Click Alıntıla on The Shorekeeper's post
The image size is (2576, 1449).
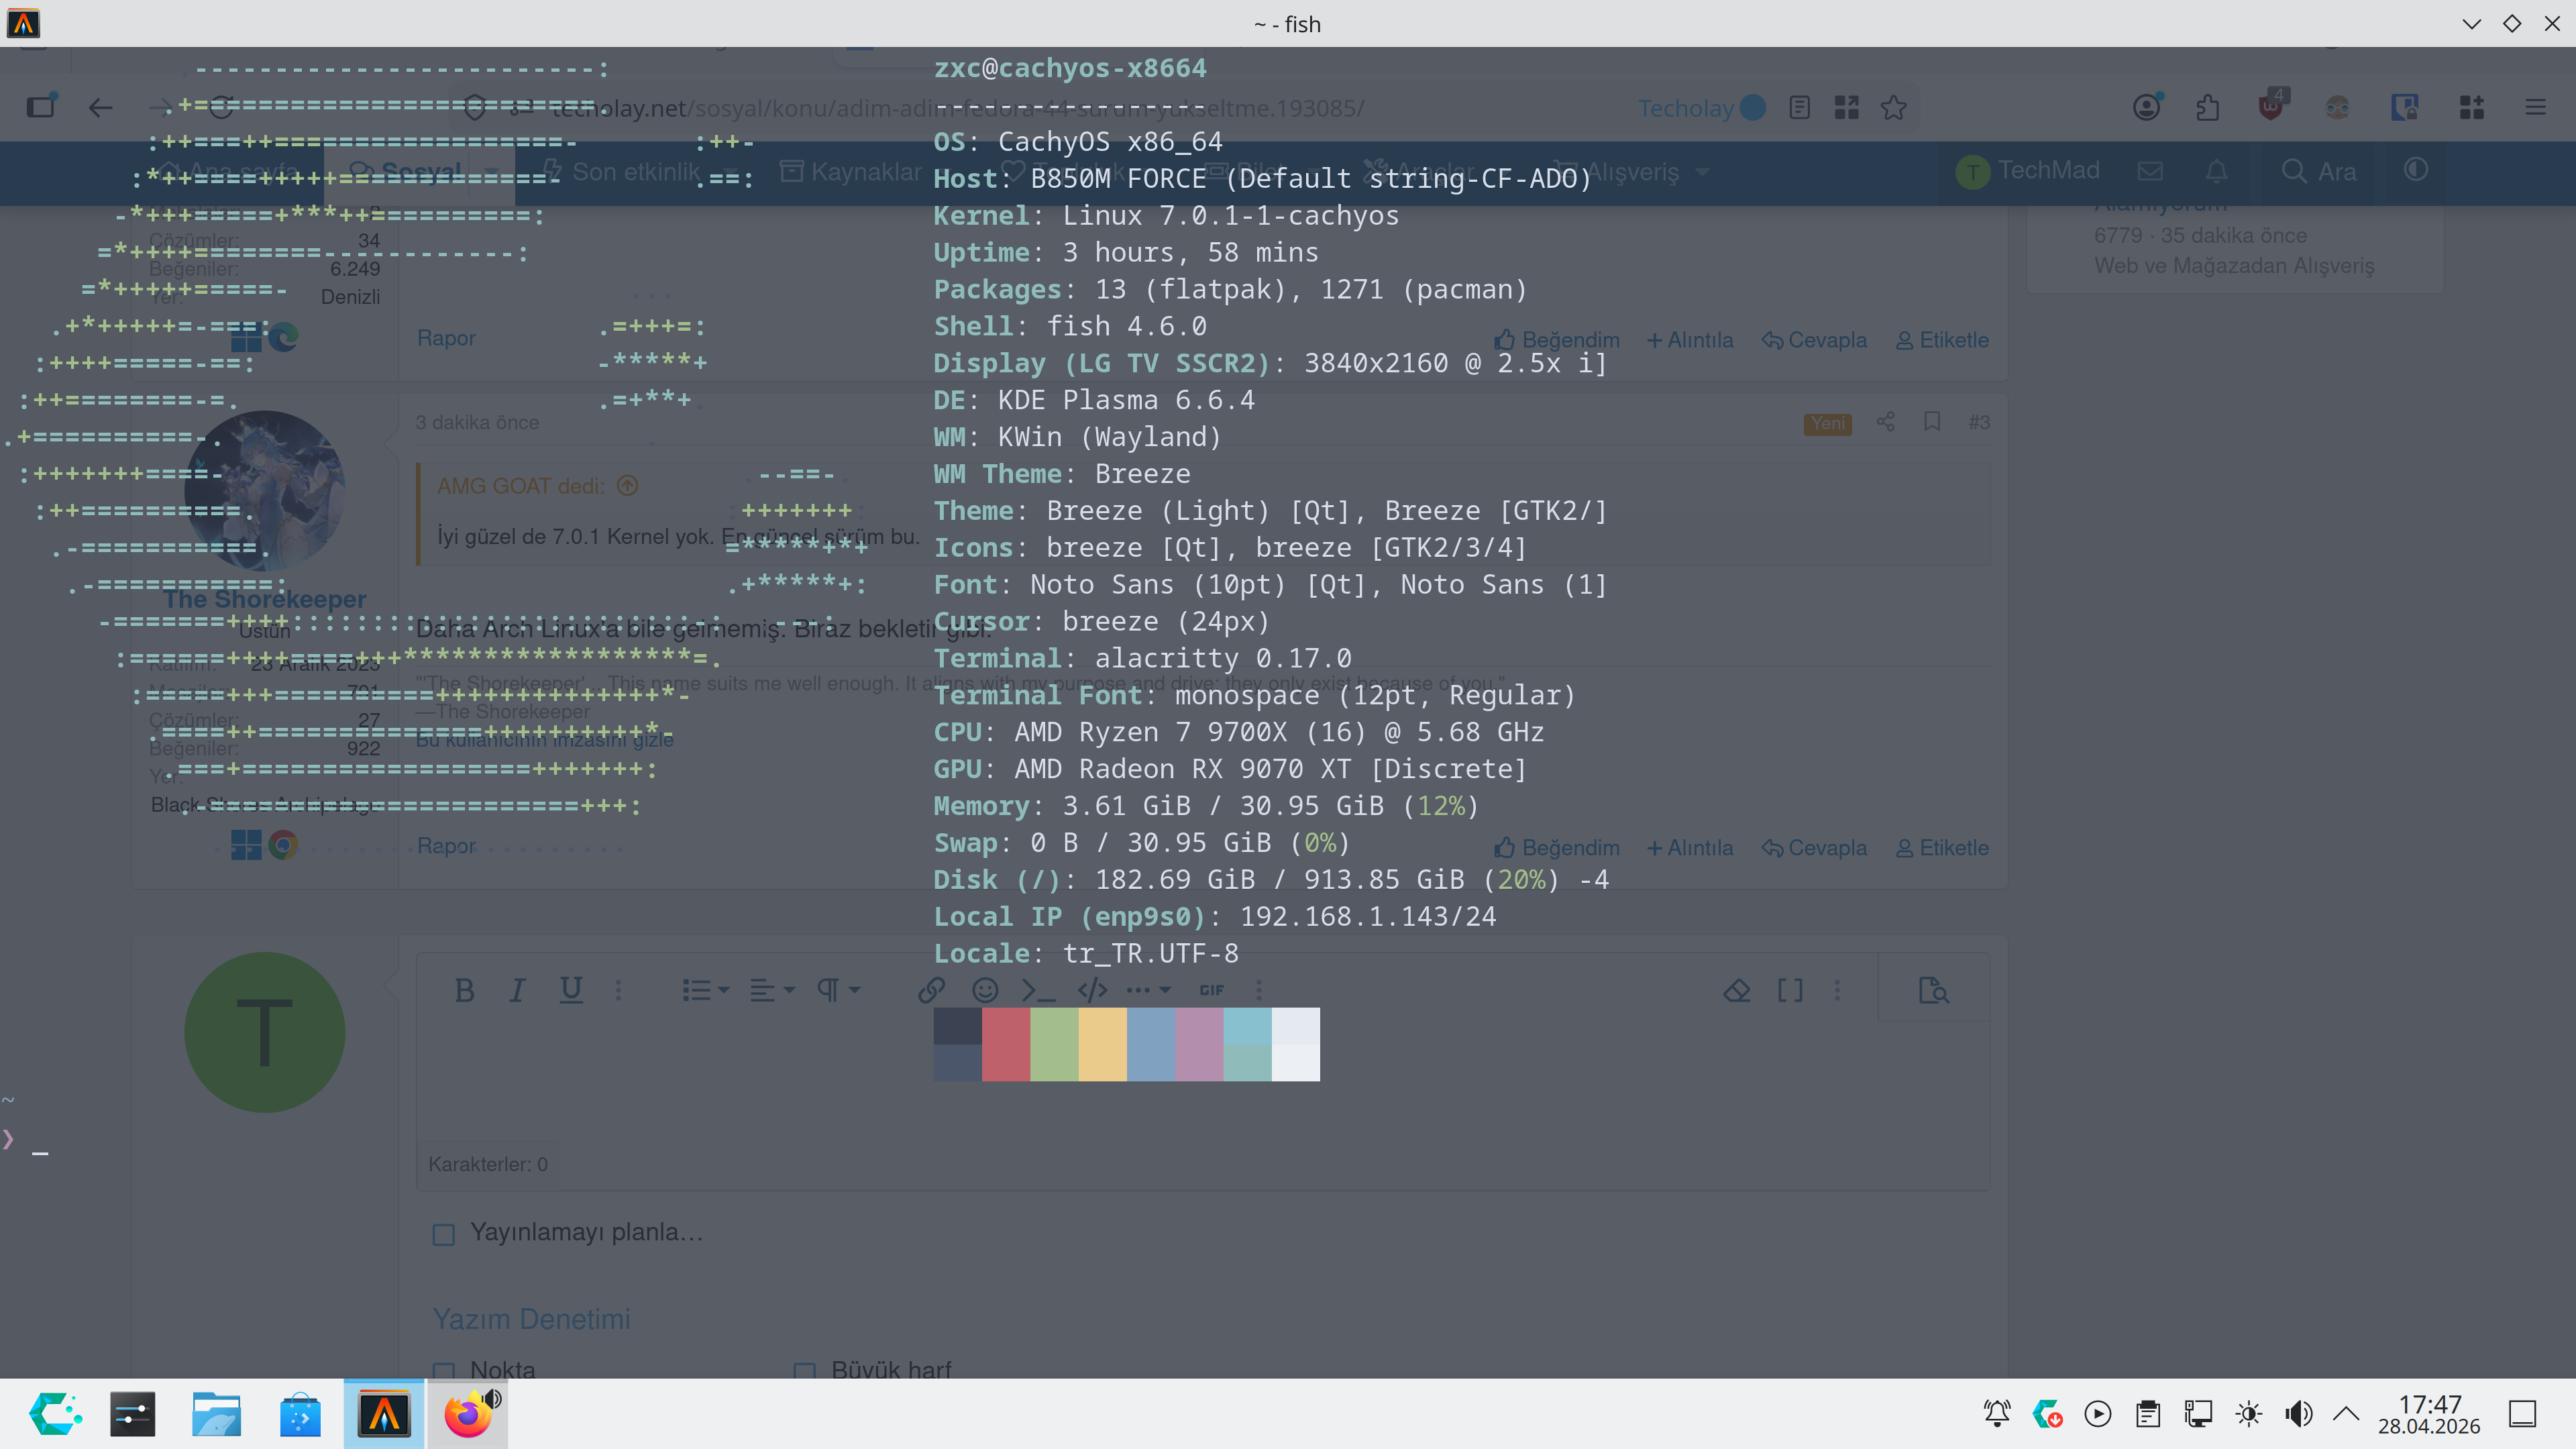(1690, 848)
